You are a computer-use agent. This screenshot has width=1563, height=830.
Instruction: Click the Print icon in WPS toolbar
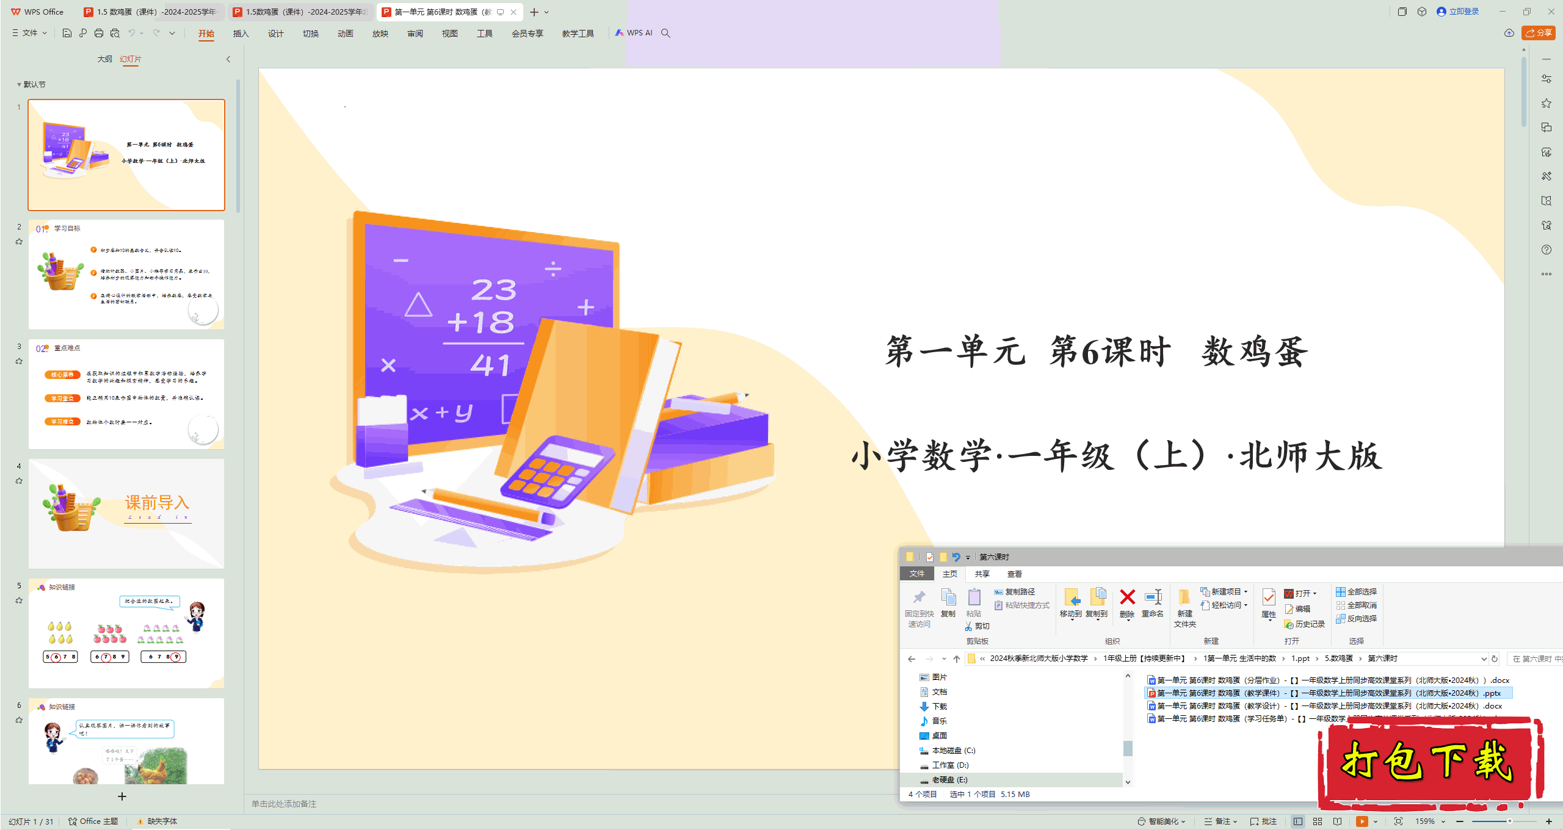tap(99, 33)
